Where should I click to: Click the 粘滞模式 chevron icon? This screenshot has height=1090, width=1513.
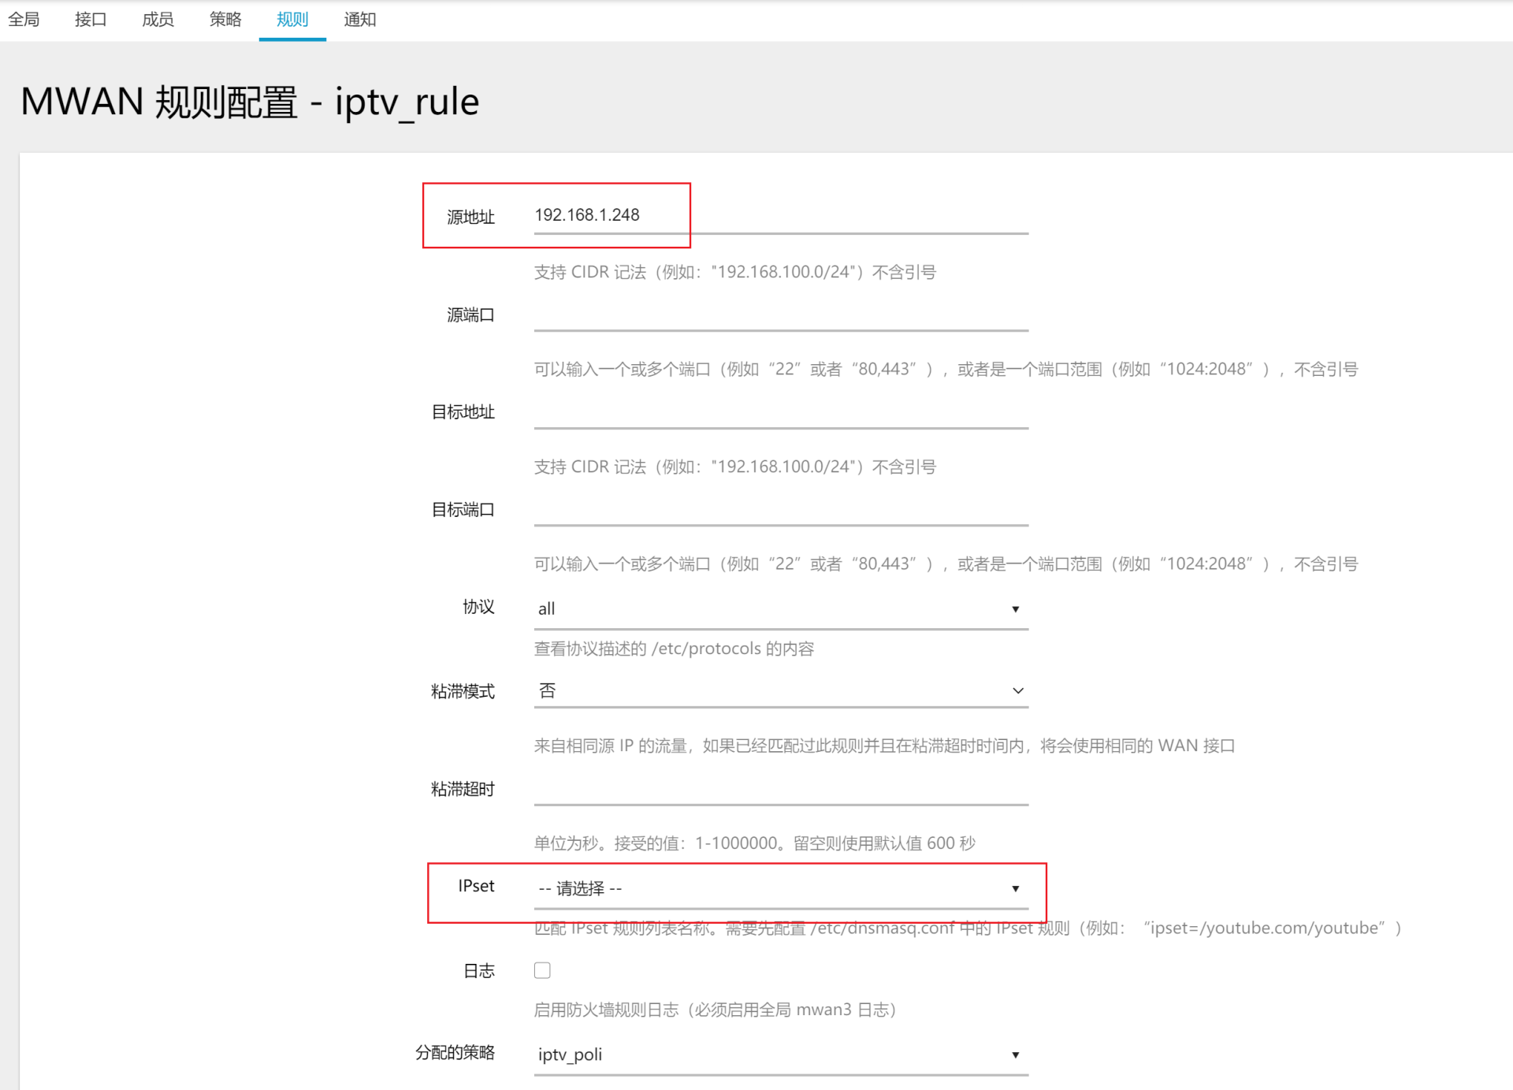tap(1017, 691)
